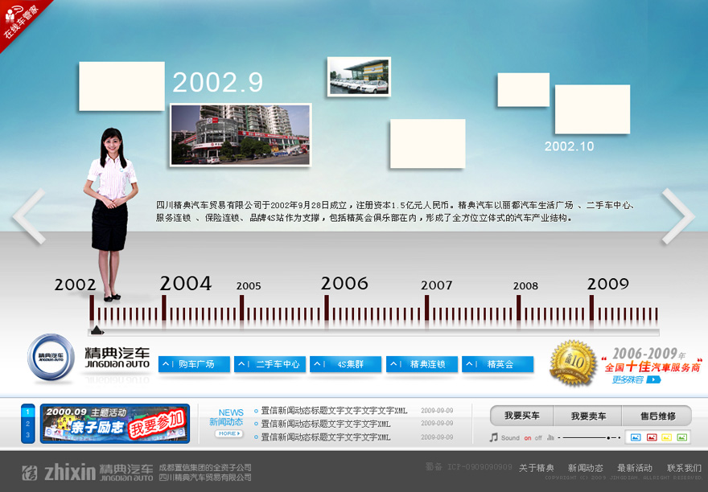Open the news MORE link
Image resolution: width=708 pixels, height=492 pixels.
click(x=229, y=433)
